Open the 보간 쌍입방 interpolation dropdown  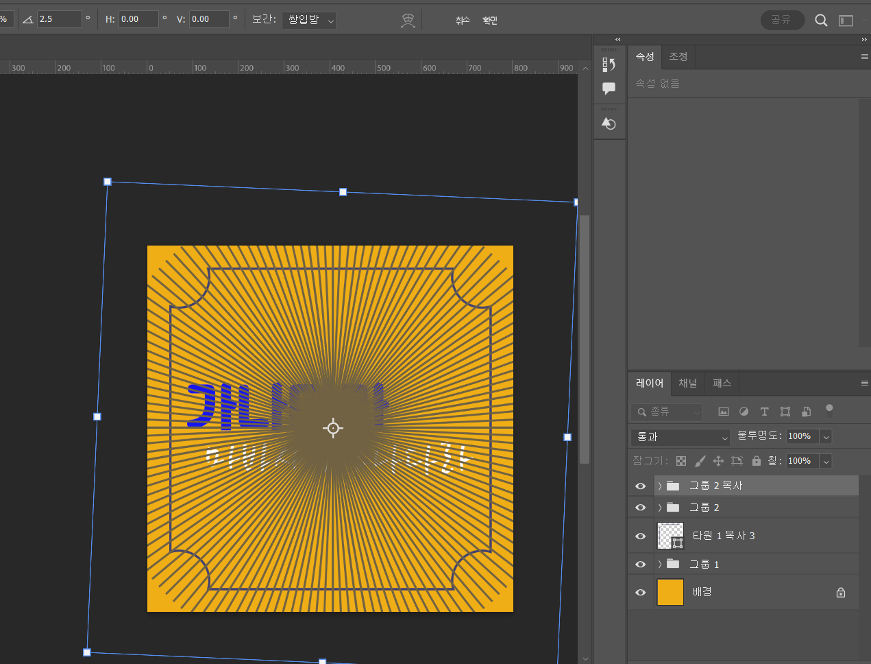pyautogui.click(x=309, y=20)
